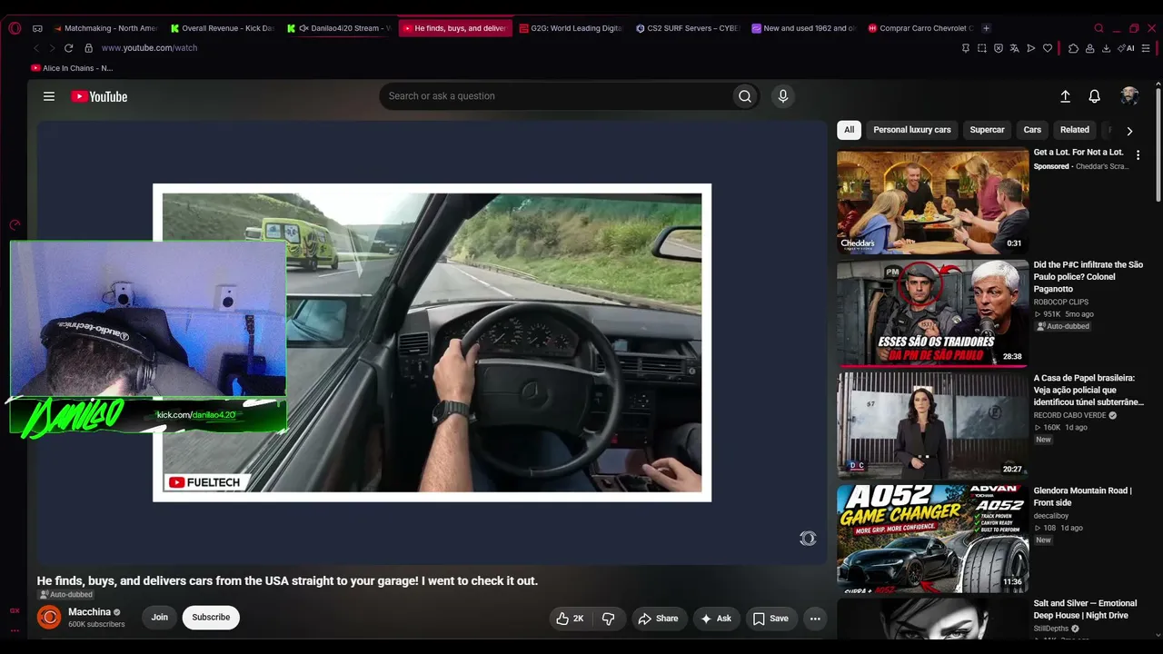Switch to the CS2 SURF Servers tab
The image size is (1163, 654).
[x=689, y=28]
